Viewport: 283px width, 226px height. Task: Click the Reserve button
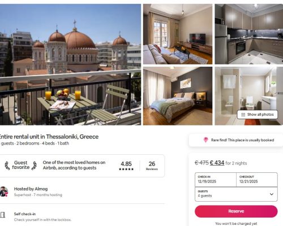(236, 211)
